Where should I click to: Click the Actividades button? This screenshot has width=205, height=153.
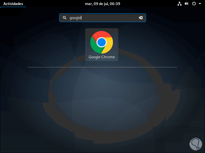(13, 4)
